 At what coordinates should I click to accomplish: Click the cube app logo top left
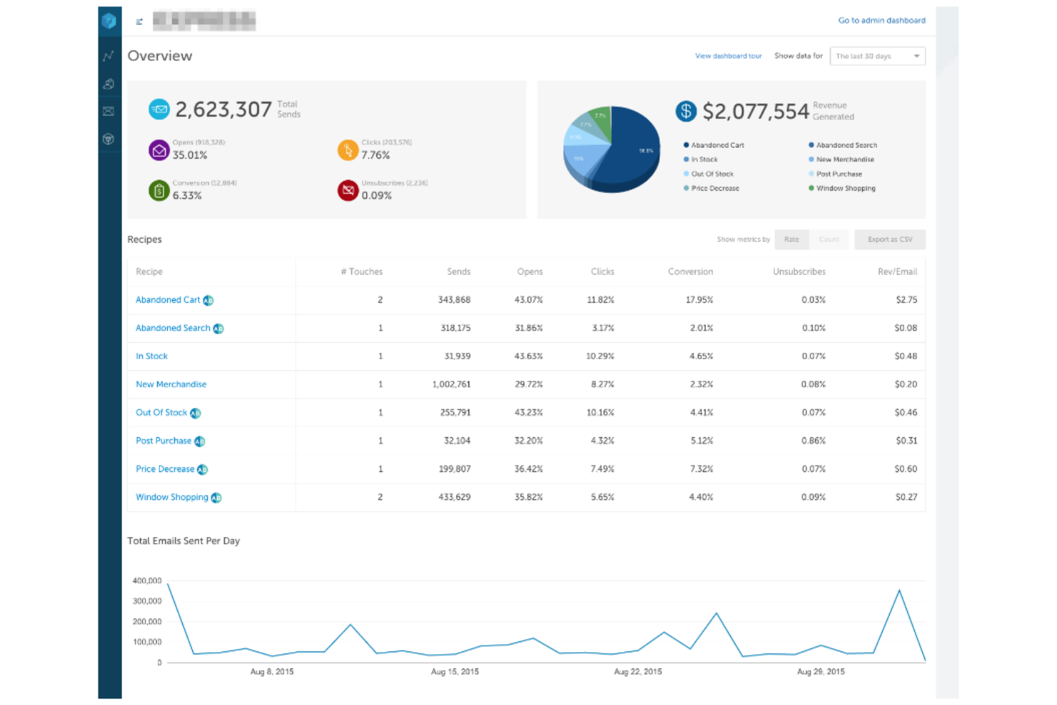(x=108, y=21)
